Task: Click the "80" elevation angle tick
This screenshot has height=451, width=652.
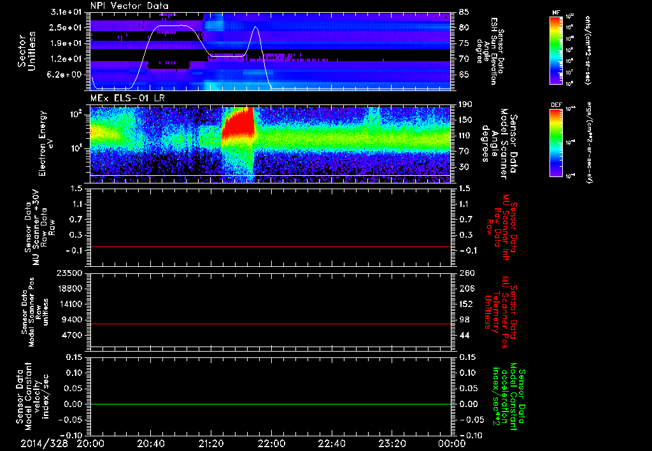Action: point(464,27)
